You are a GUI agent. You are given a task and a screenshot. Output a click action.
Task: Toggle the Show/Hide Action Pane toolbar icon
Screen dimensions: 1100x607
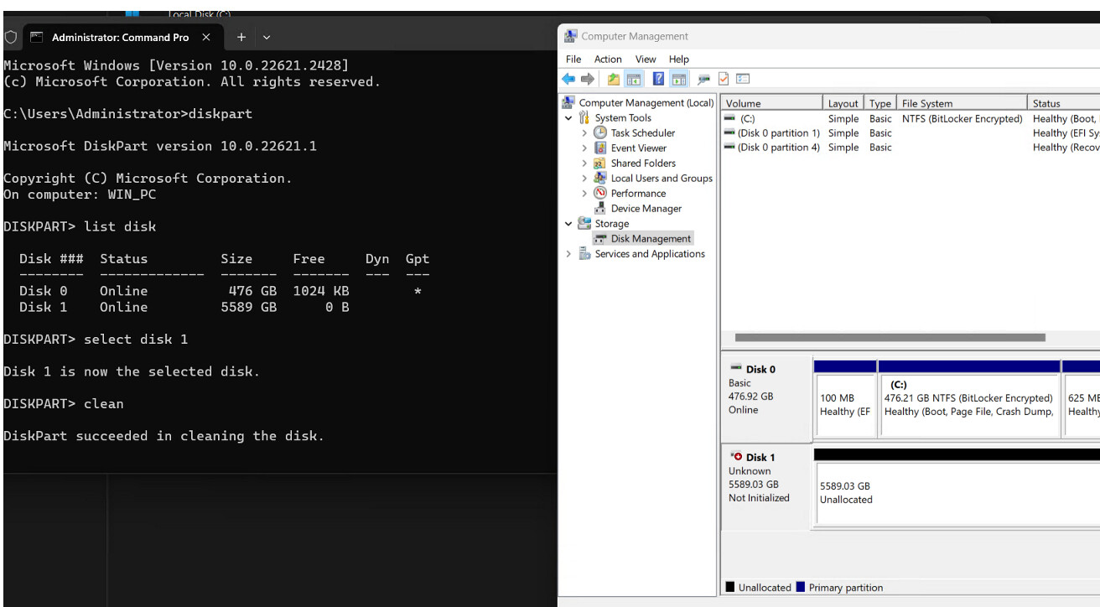(x=678, y=79)
